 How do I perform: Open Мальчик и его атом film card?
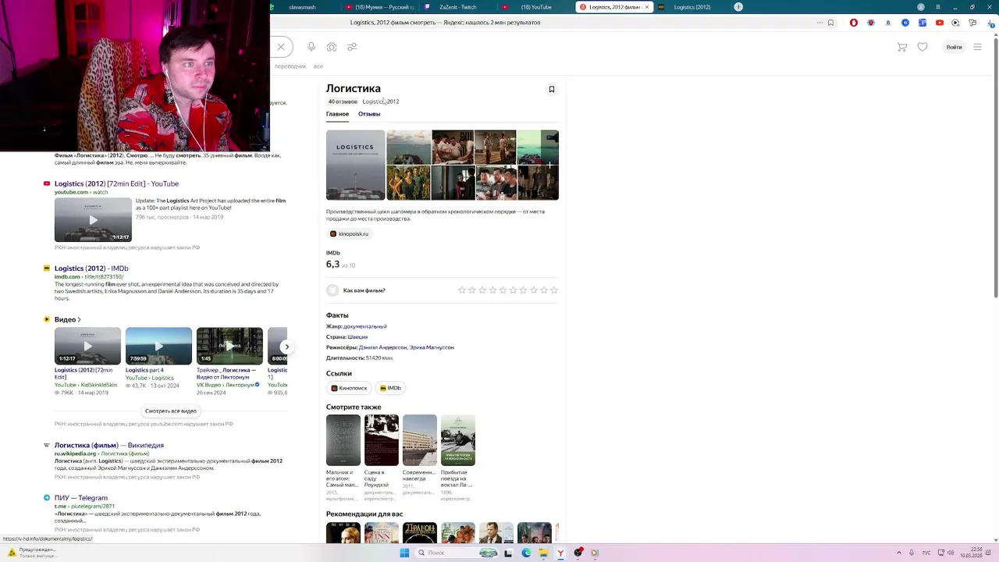pyautogui.click(x=343, y=457)
